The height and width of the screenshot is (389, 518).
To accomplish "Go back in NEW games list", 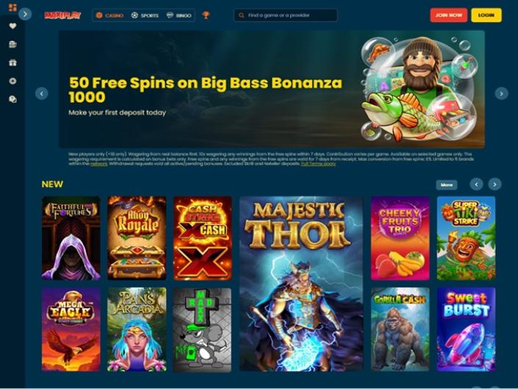I will 476,184.
